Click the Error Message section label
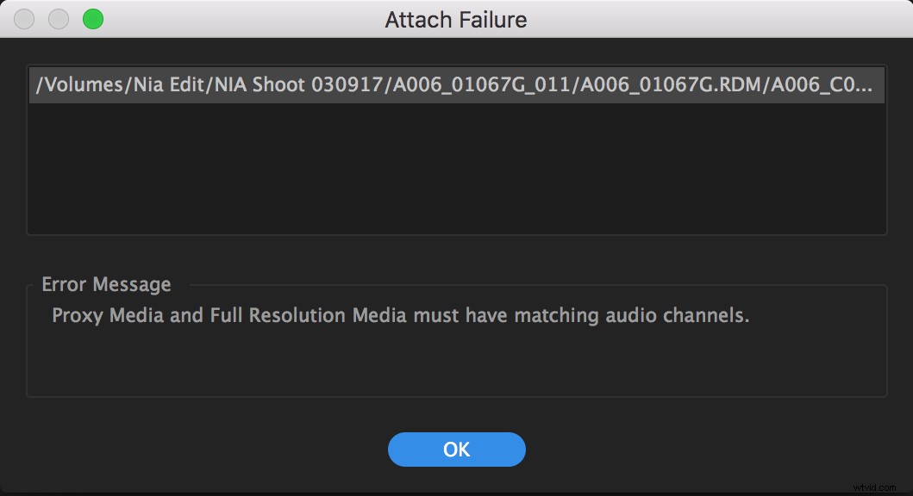This screenshot has height=496, width=913. coord(106,283)
